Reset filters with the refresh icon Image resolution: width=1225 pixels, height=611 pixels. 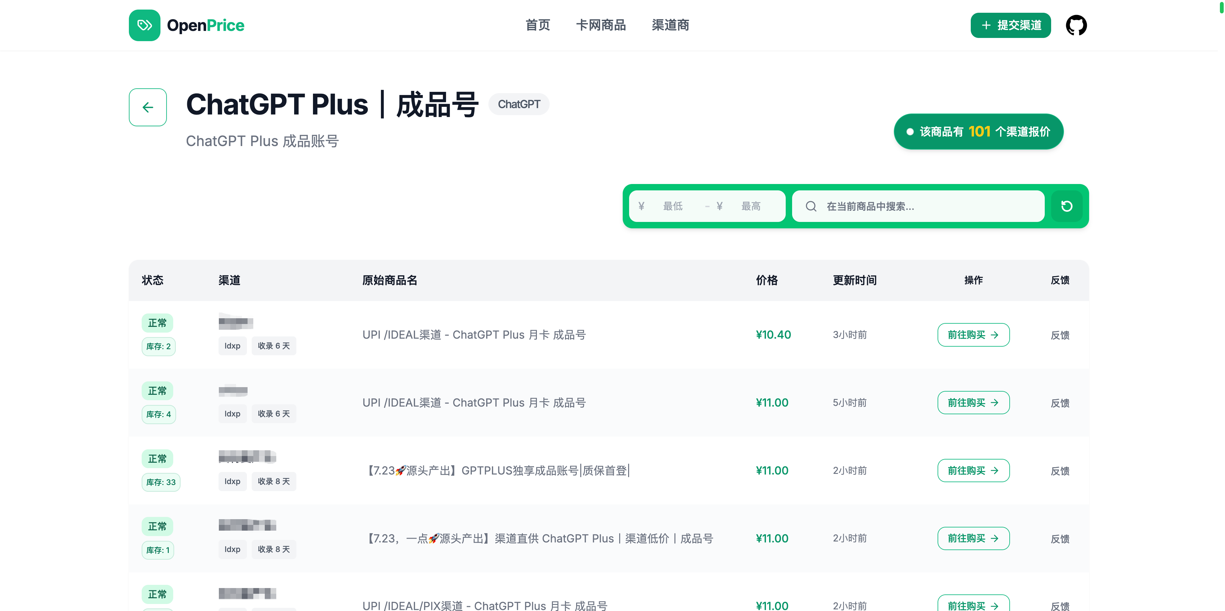[x=1067, y=206]
